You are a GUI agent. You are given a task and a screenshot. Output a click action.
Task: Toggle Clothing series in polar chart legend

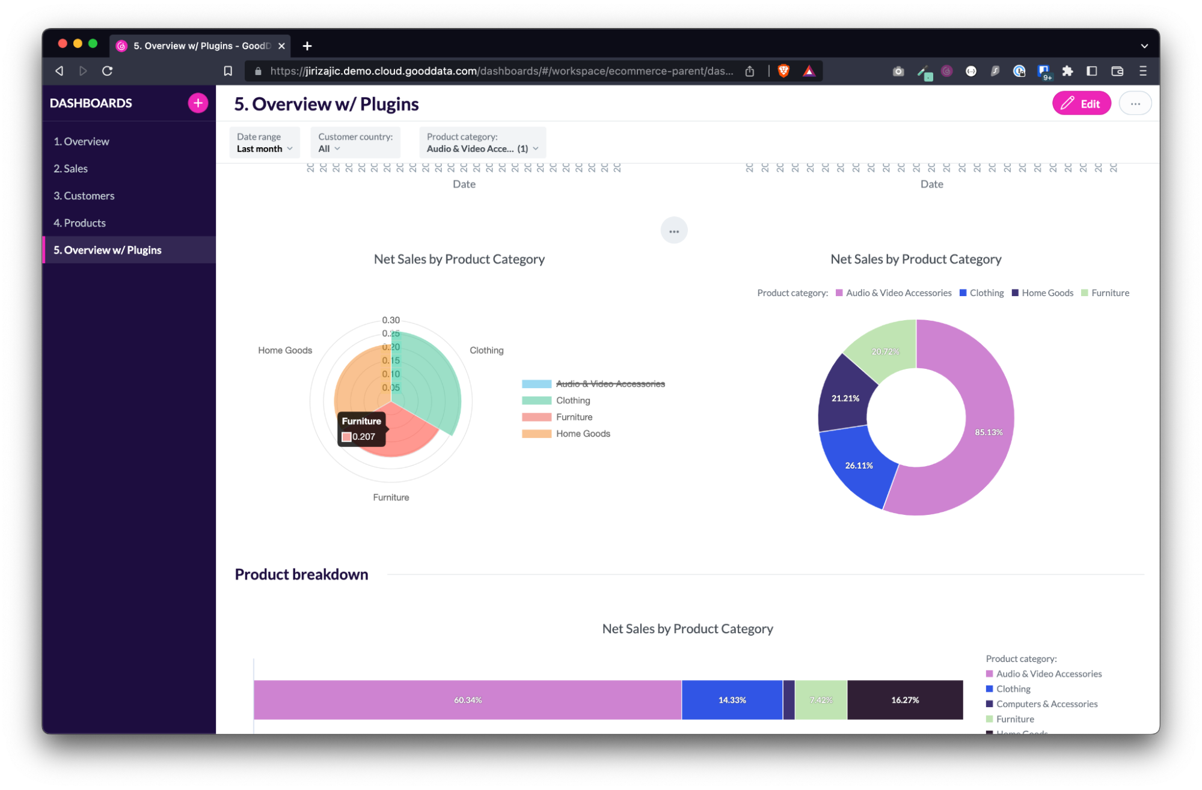(x=572, y=401)
